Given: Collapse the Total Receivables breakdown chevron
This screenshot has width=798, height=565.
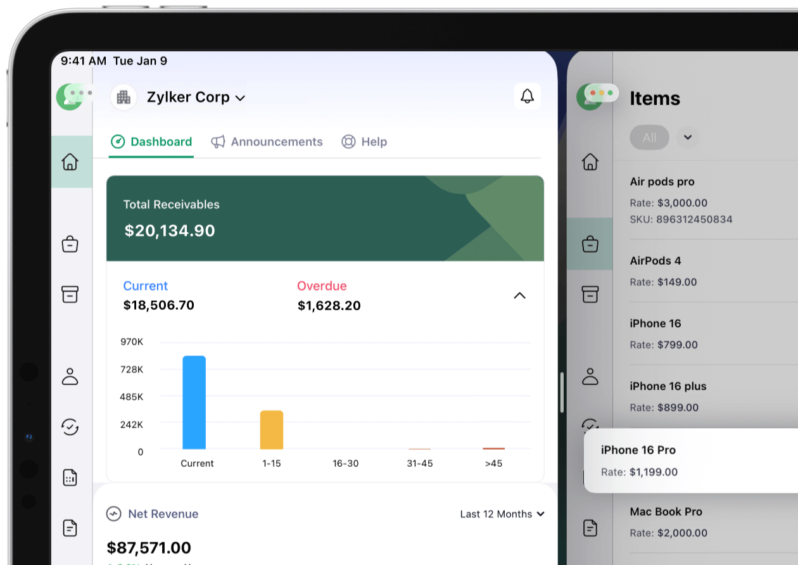Looking at the screenshot, I should [519, 296].
